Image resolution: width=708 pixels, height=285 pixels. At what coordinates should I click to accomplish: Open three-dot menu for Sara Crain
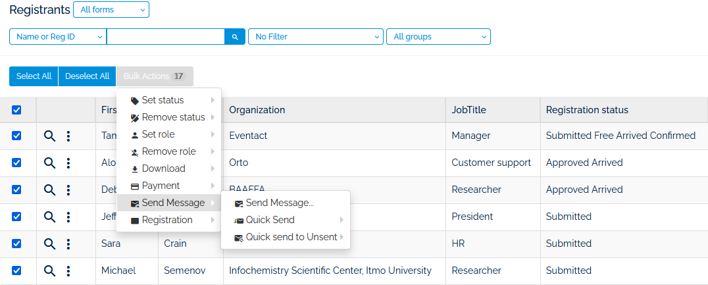(68, 244)
